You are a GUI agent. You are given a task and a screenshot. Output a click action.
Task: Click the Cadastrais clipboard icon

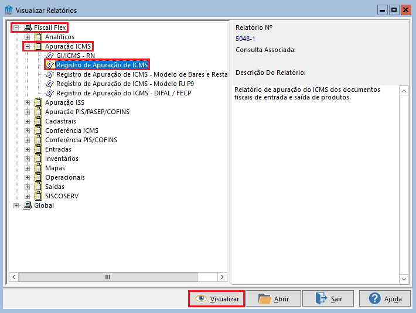click(39, 121)
